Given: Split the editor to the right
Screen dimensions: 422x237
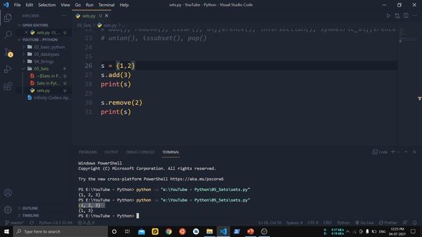Looking at the screenshot, I should tap(406, 16).
